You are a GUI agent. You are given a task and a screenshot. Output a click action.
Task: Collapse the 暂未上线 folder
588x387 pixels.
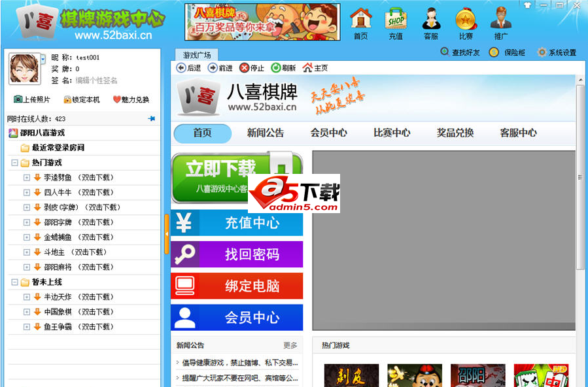click(14, 282)
